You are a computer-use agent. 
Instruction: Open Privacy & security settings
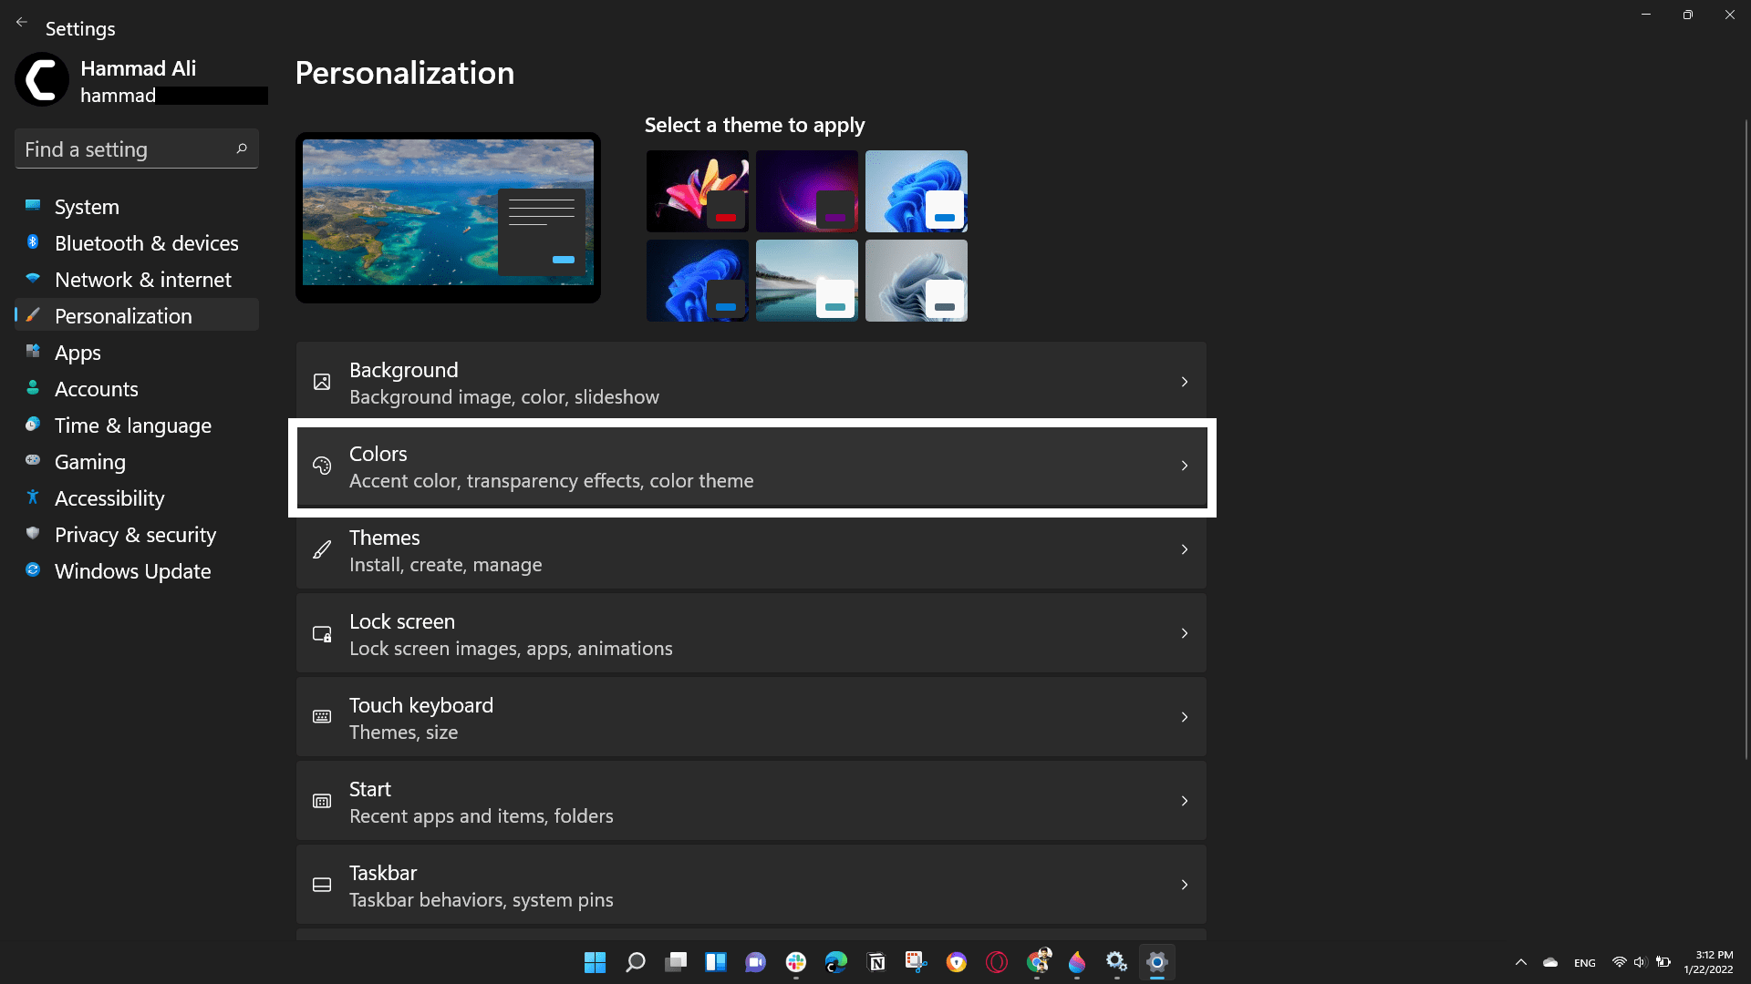(135, 535)
